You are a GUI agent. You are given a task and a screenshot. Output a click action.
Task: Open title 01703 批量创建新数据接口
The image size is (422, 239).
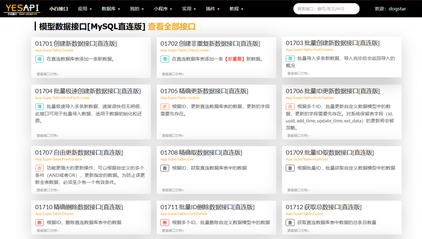click(x=333, y=43)
